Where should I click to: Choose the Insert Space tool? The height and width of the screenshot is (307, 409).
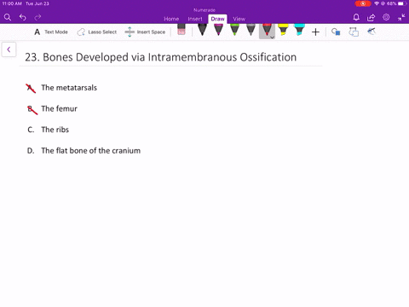coord(145,32)
